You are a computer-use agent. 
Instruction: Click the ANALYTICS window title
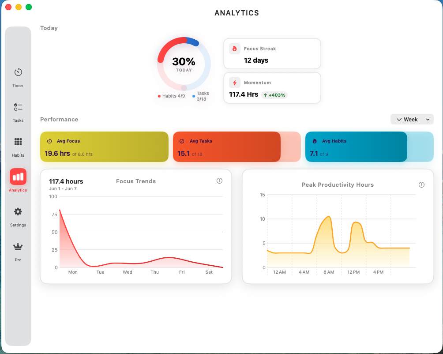tap(237, 13)
